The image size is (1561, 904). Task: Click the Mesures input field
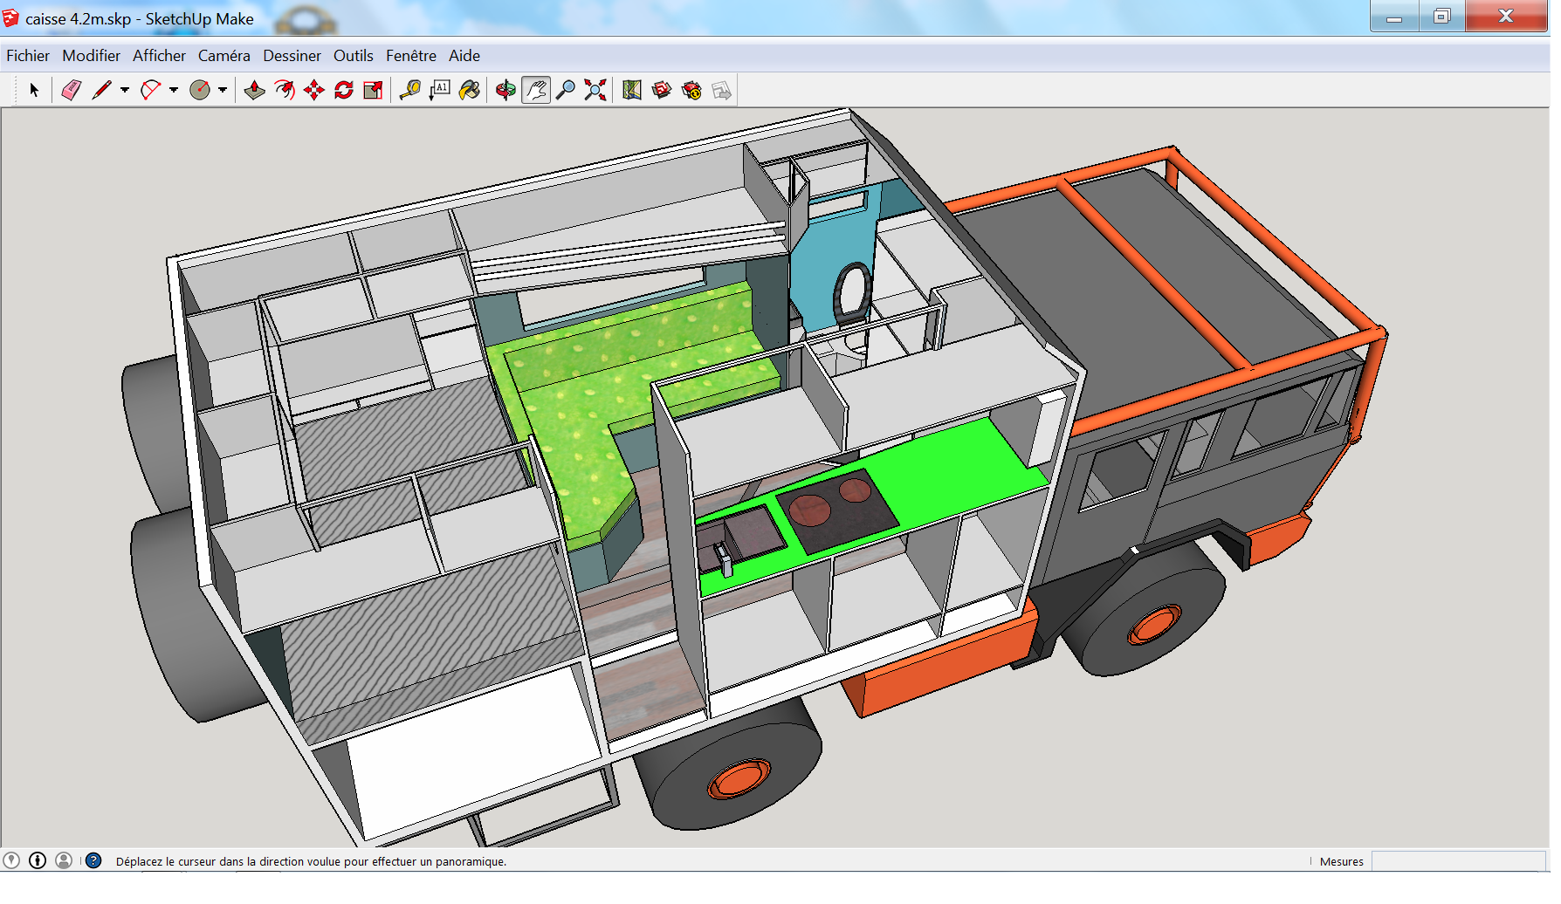coord(1458,861)
